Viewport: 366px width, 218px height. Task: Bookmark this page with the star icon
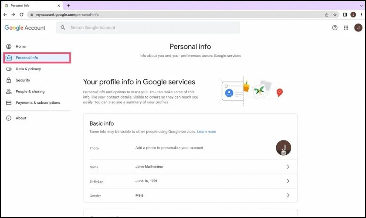[x=335, y=14]
